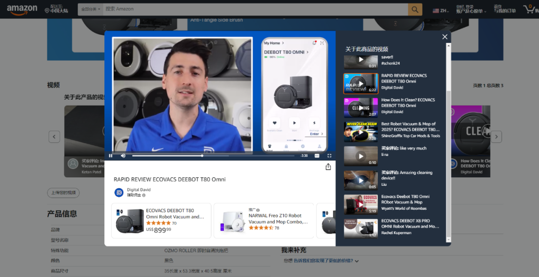Click the Amazon logo
Image resolution: width=539 pixels, height=277 pixels.
click(x=22, y=9)
